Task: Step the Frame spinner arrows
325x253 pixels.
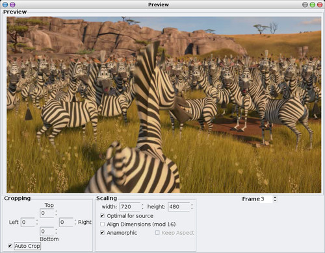Action: coord(275,199)
